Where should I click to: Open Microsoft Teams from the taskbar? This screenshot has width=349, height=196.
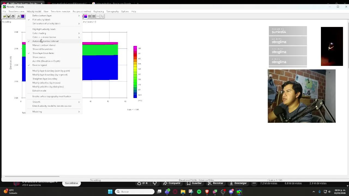click(167, 192)
